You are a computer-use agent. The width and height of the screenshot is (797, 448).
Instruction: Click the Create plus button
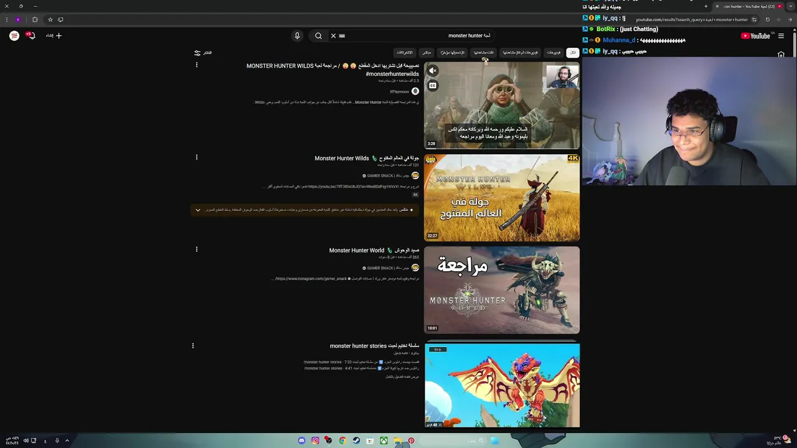[x=54, y=35]
